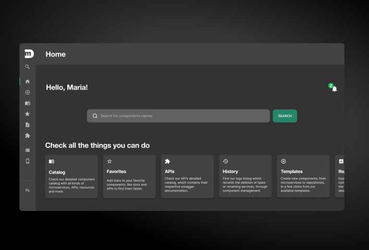The image size is (369, 250).
Task: Open favorites via the sidebar star icon
Action: coord(27,114)
